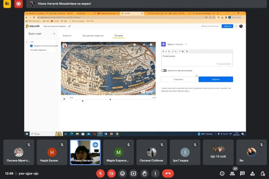Switch to the Закадровий переклад tab
Viewport: 269px width, 179px height.
tap(93, 36)
